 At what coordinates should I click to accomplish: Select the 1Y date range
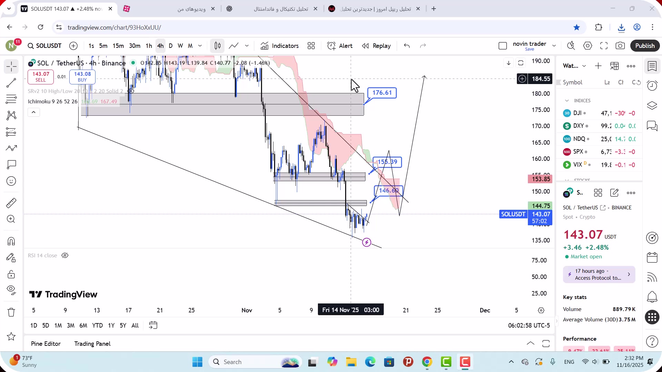(x=111, y=325)
